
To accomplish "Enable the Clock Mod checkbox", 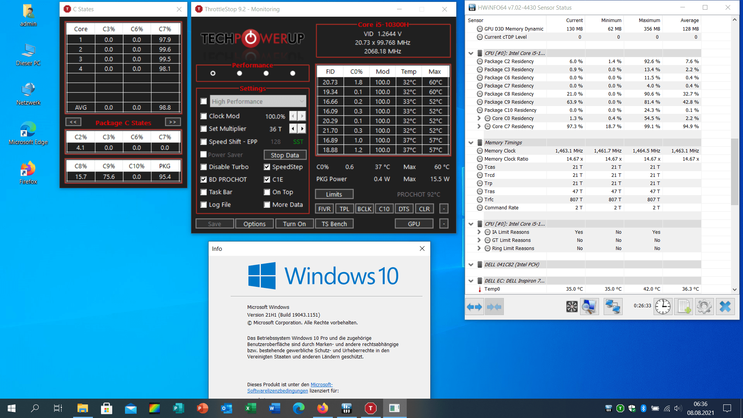I will [x=204, y=116].
